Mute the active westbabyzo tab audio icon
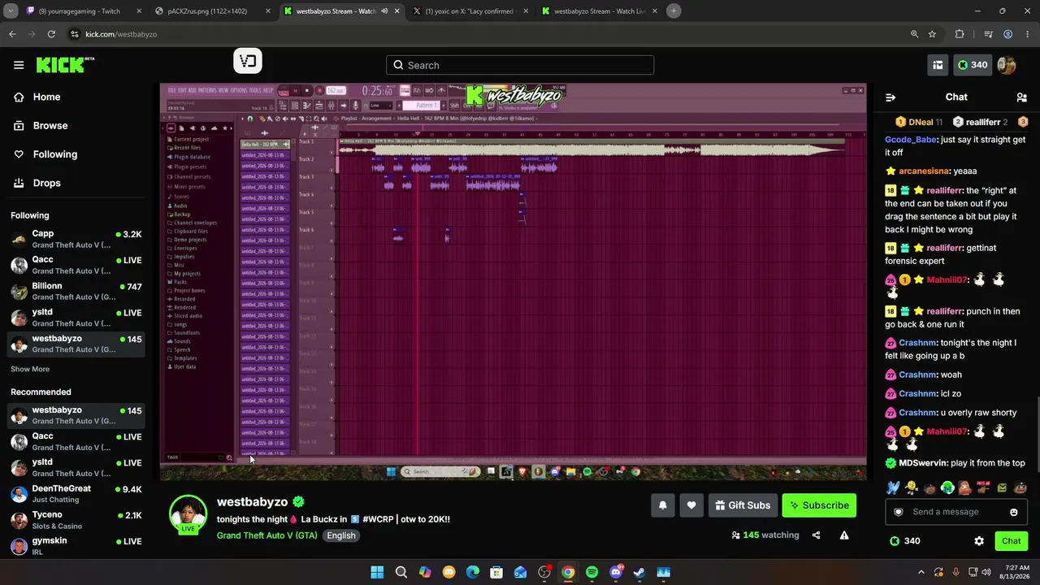Image resolution: width=1040 pixels, height=585 pixels. (x=384, y=11)
